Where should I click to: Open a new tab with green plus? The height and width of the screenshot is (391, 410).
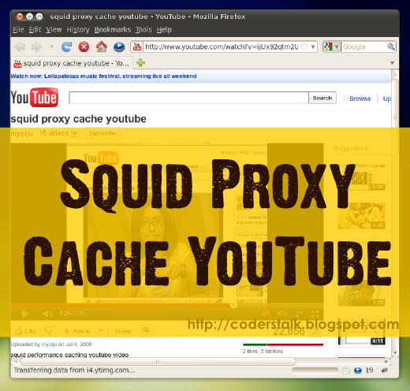140,63
